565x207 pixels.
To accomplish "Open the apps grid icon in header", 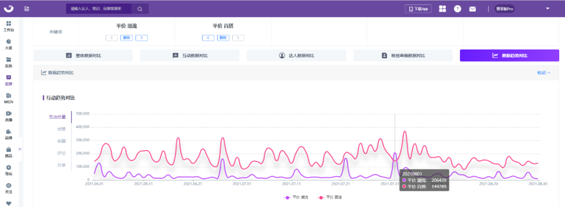I will (443, 9).
